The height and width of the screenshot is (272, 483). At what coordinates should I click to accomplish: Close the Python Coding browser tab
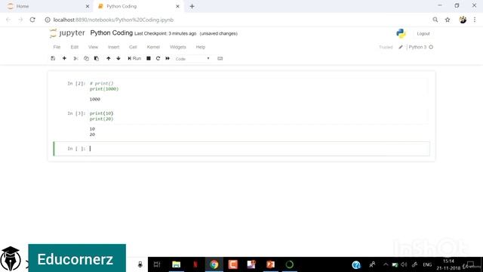tap(178, 6)
